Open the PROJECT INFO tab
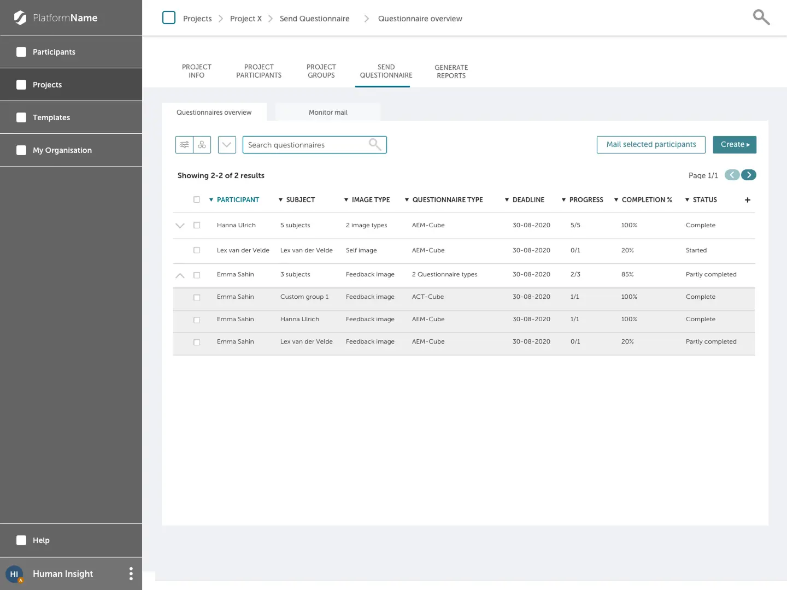Viewport: 787px width, 590px height. point(197,71)
